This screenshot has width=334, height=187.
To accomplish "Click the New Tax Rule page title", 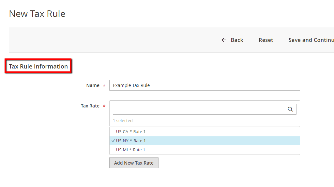I will 37,14.
